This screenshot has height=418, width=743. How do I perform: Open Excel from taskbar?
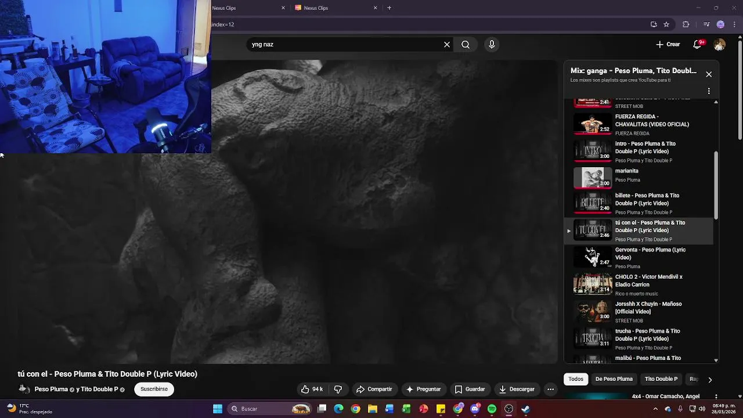click(x=406, y=409)
